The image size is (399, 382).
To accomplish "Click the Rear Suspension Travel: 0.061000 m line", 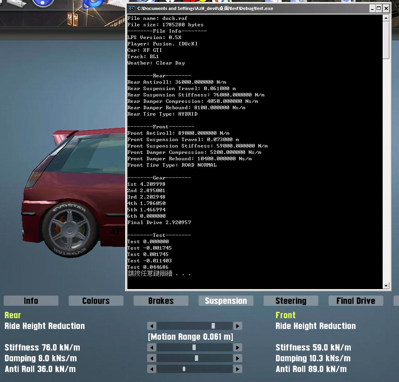I will tap(181, 88).
